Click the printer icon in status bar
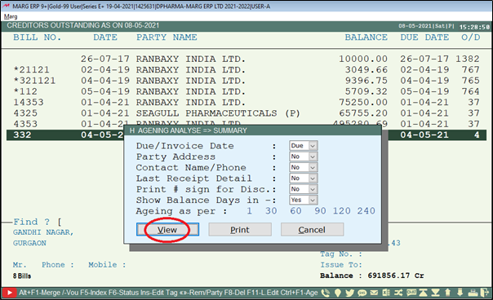Viewport: 493px width, 300px height. pyautogui.click(x=473, y=293)
